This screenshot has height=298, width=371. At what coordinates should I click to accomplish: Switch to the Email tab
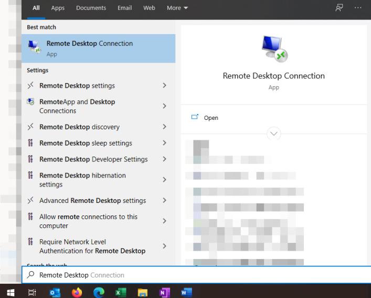[125, 8]
